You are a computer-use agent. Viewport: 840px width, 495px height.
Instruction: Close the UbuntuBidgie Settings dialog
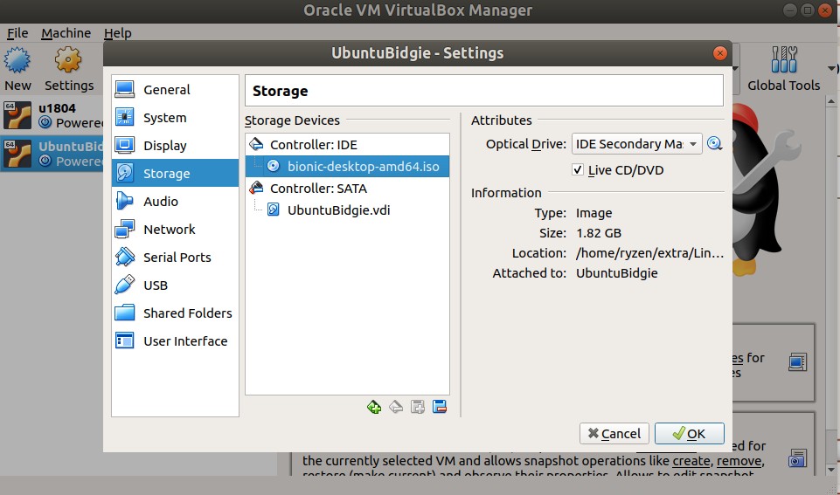click(720, 53)
